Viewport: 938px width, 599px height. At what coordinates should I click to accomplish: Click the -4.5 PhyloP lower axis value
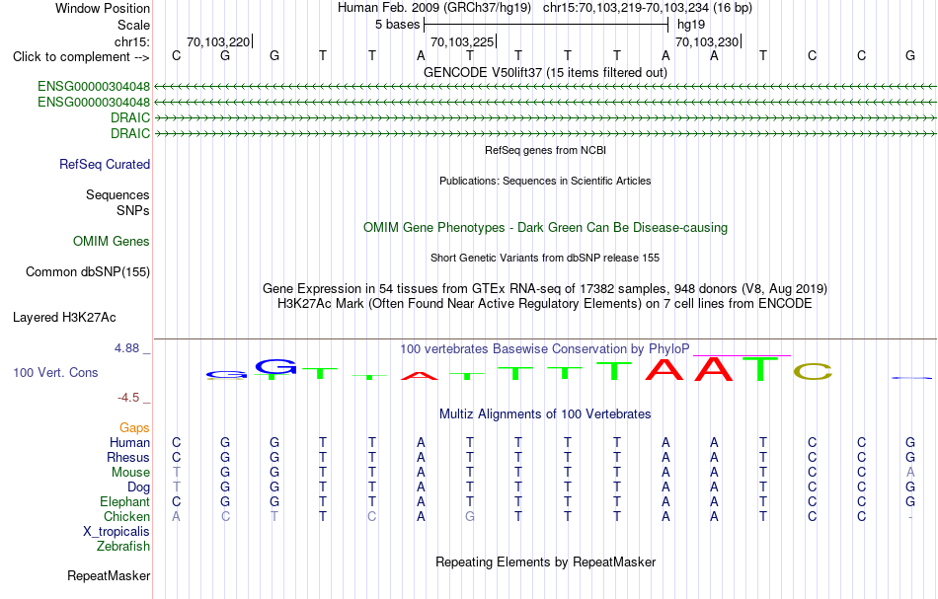click(x=128, y=398)
